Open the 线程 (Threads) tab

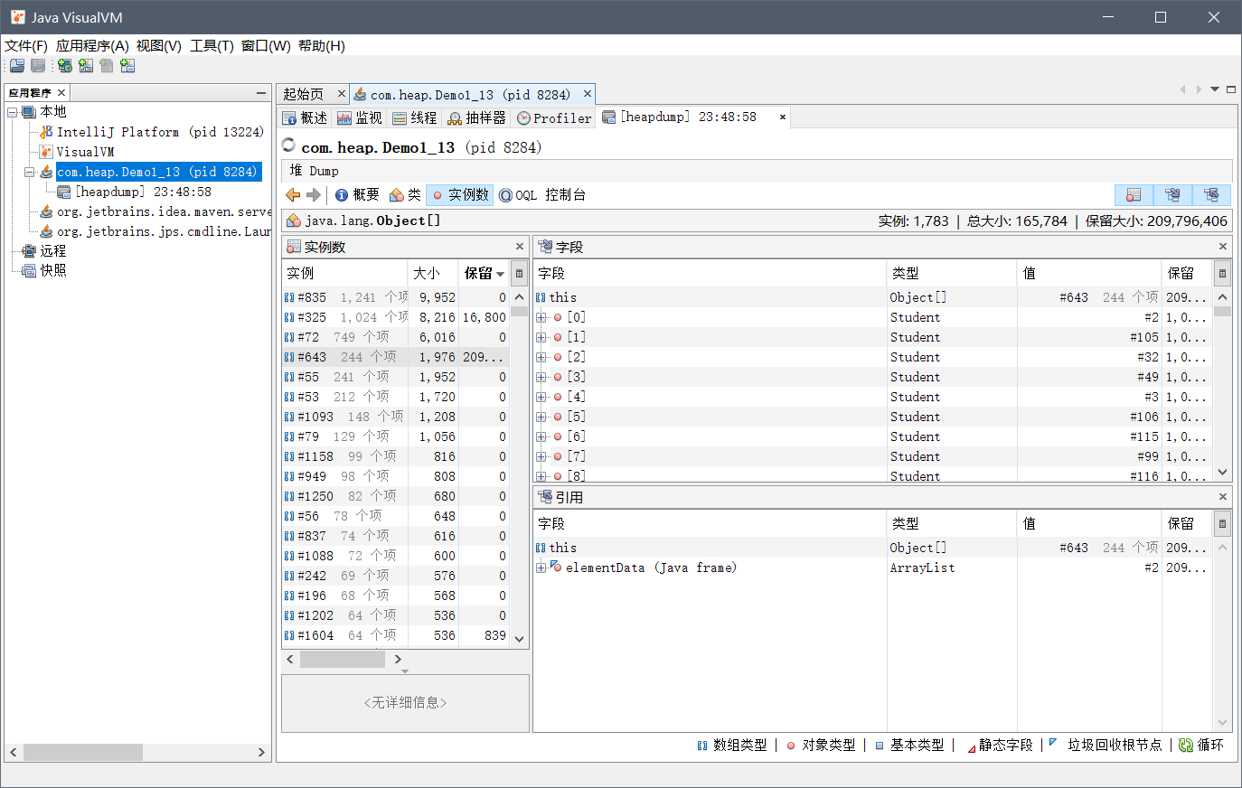[x=415, y=117]
